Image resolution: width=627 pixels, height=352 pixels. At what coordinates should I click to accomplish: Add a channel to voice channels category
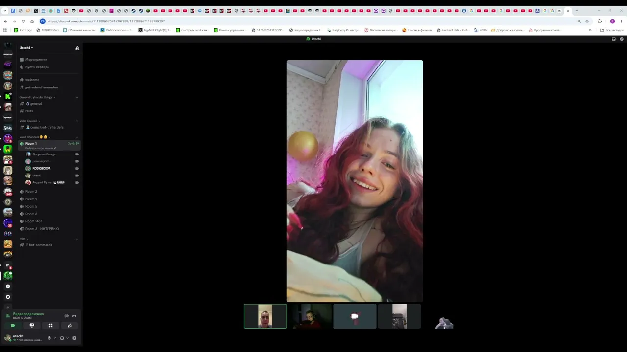click(x=77, y=137)
